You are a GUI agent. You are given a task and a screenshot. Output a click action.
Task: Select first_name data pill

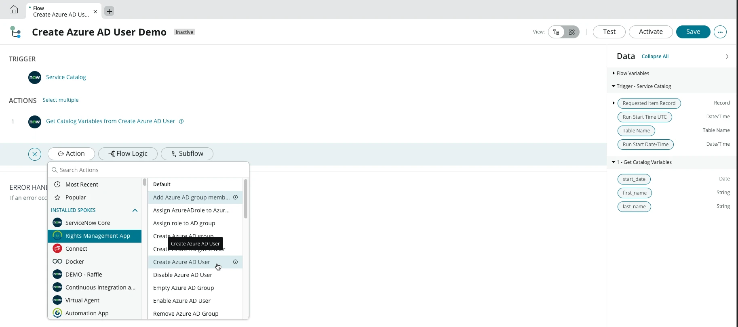[x=635, y=193]
